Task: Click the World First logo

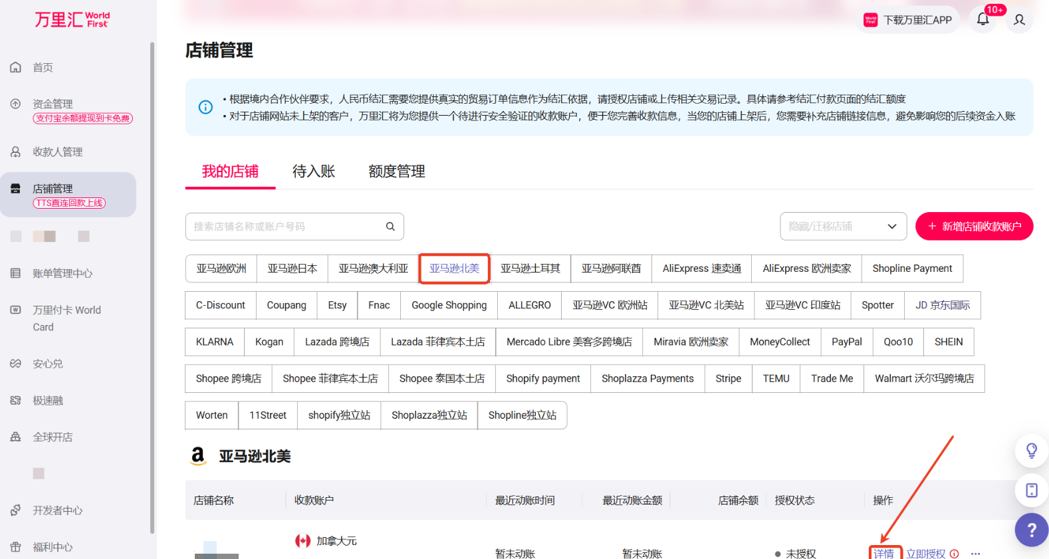Action: click(72, 19)
